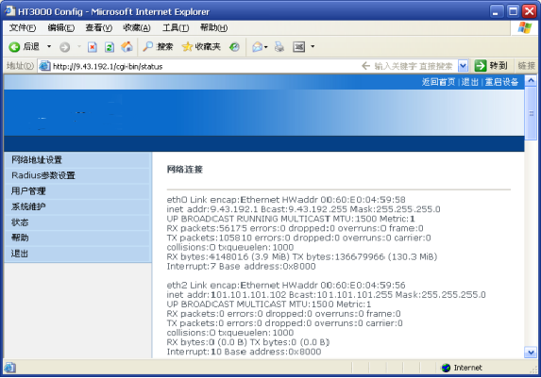Click the Back (后退) arrow icon
This screenshot has width=541, height=378.
click(x=14, y=47)
